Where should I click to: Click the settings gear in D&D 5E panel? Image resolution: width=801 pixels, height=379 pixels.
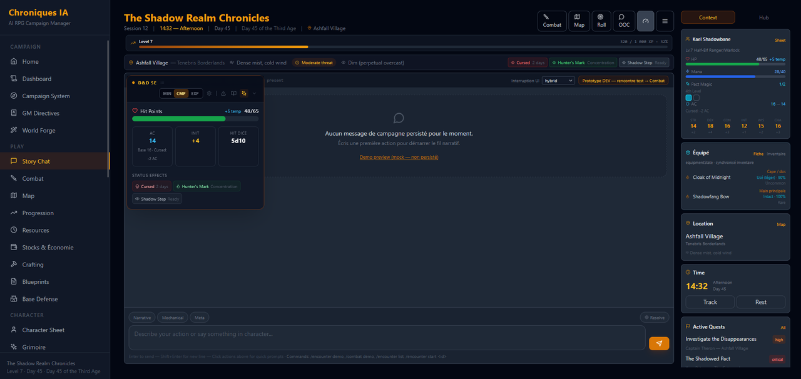click(210, 93)
